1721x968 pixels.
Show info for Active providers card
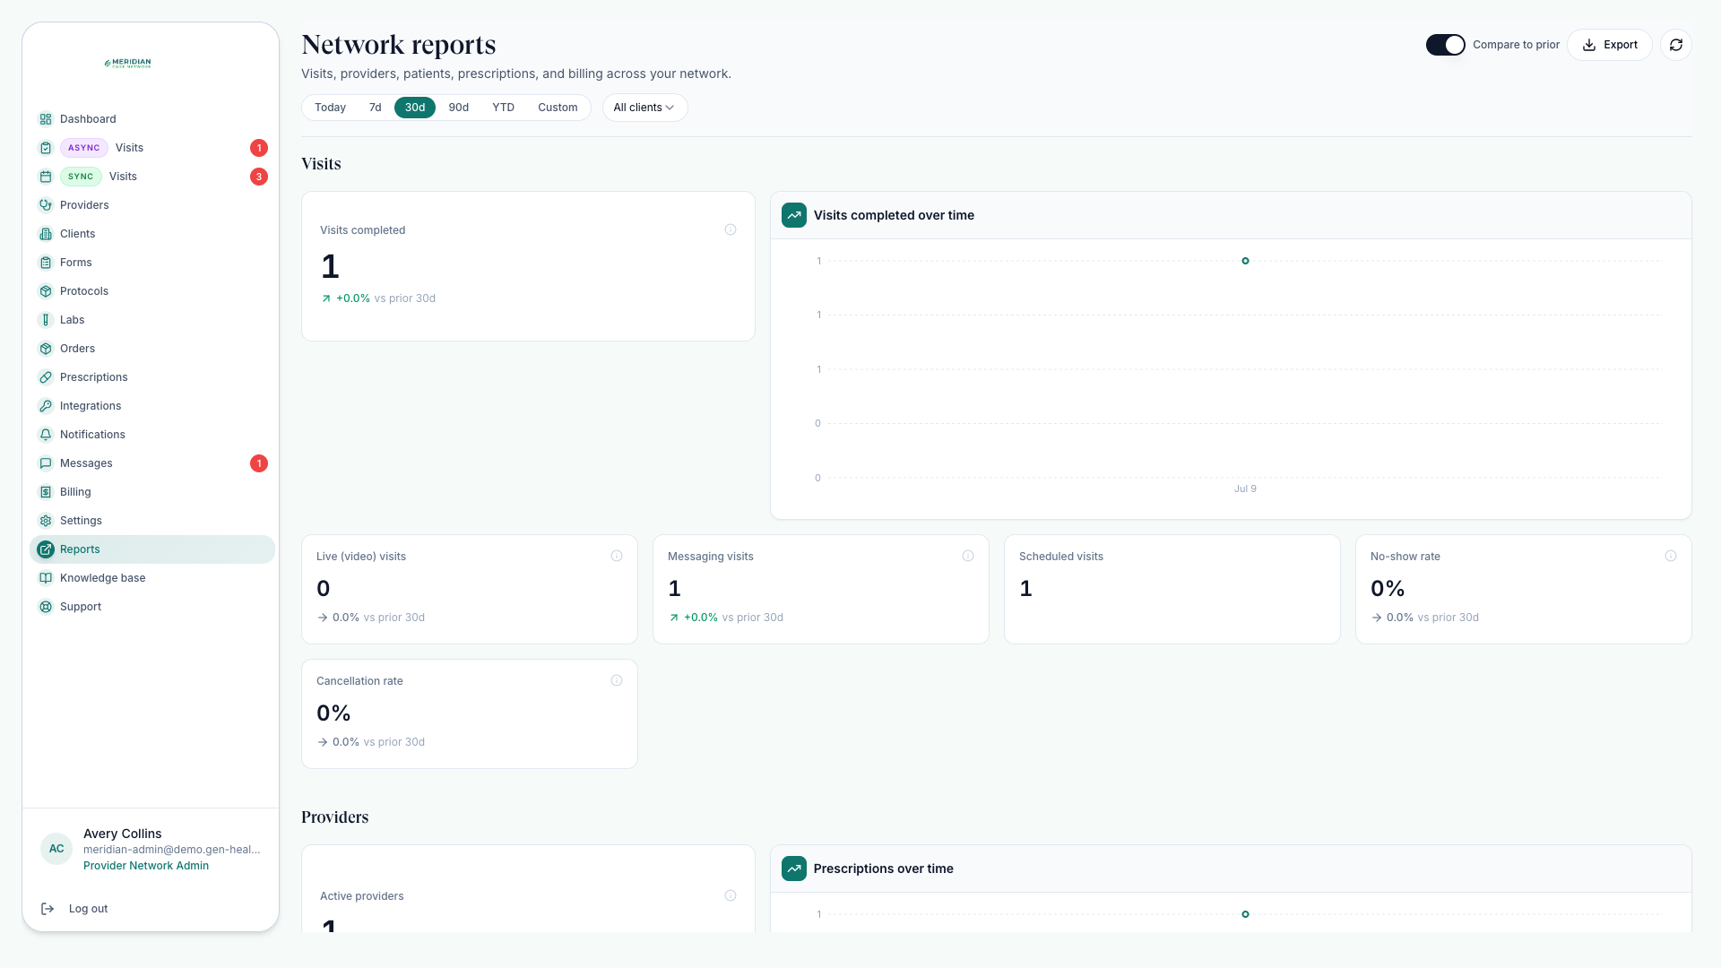[731, 895]
